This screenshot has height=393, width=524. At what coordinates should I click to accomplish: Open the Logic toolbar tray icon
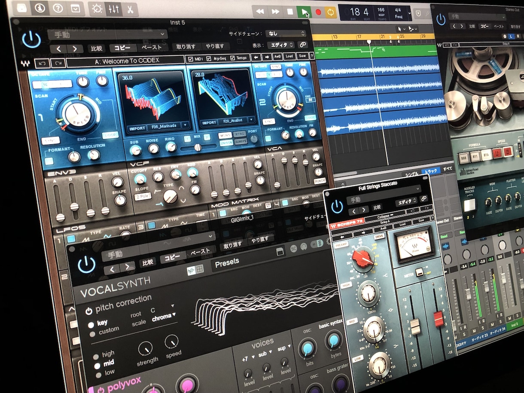(x=75, y=8)
